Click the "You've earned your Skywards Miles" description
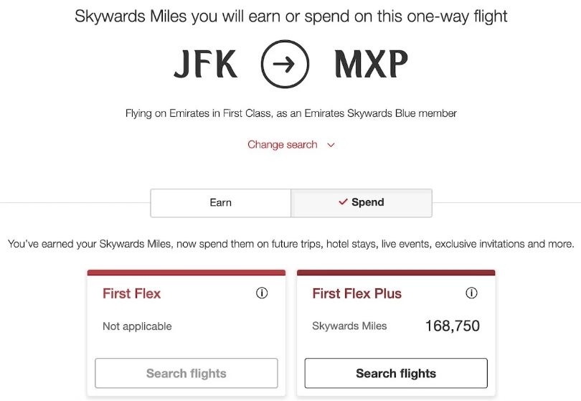Viewport: 581px width, 401px height. point(290,244)
